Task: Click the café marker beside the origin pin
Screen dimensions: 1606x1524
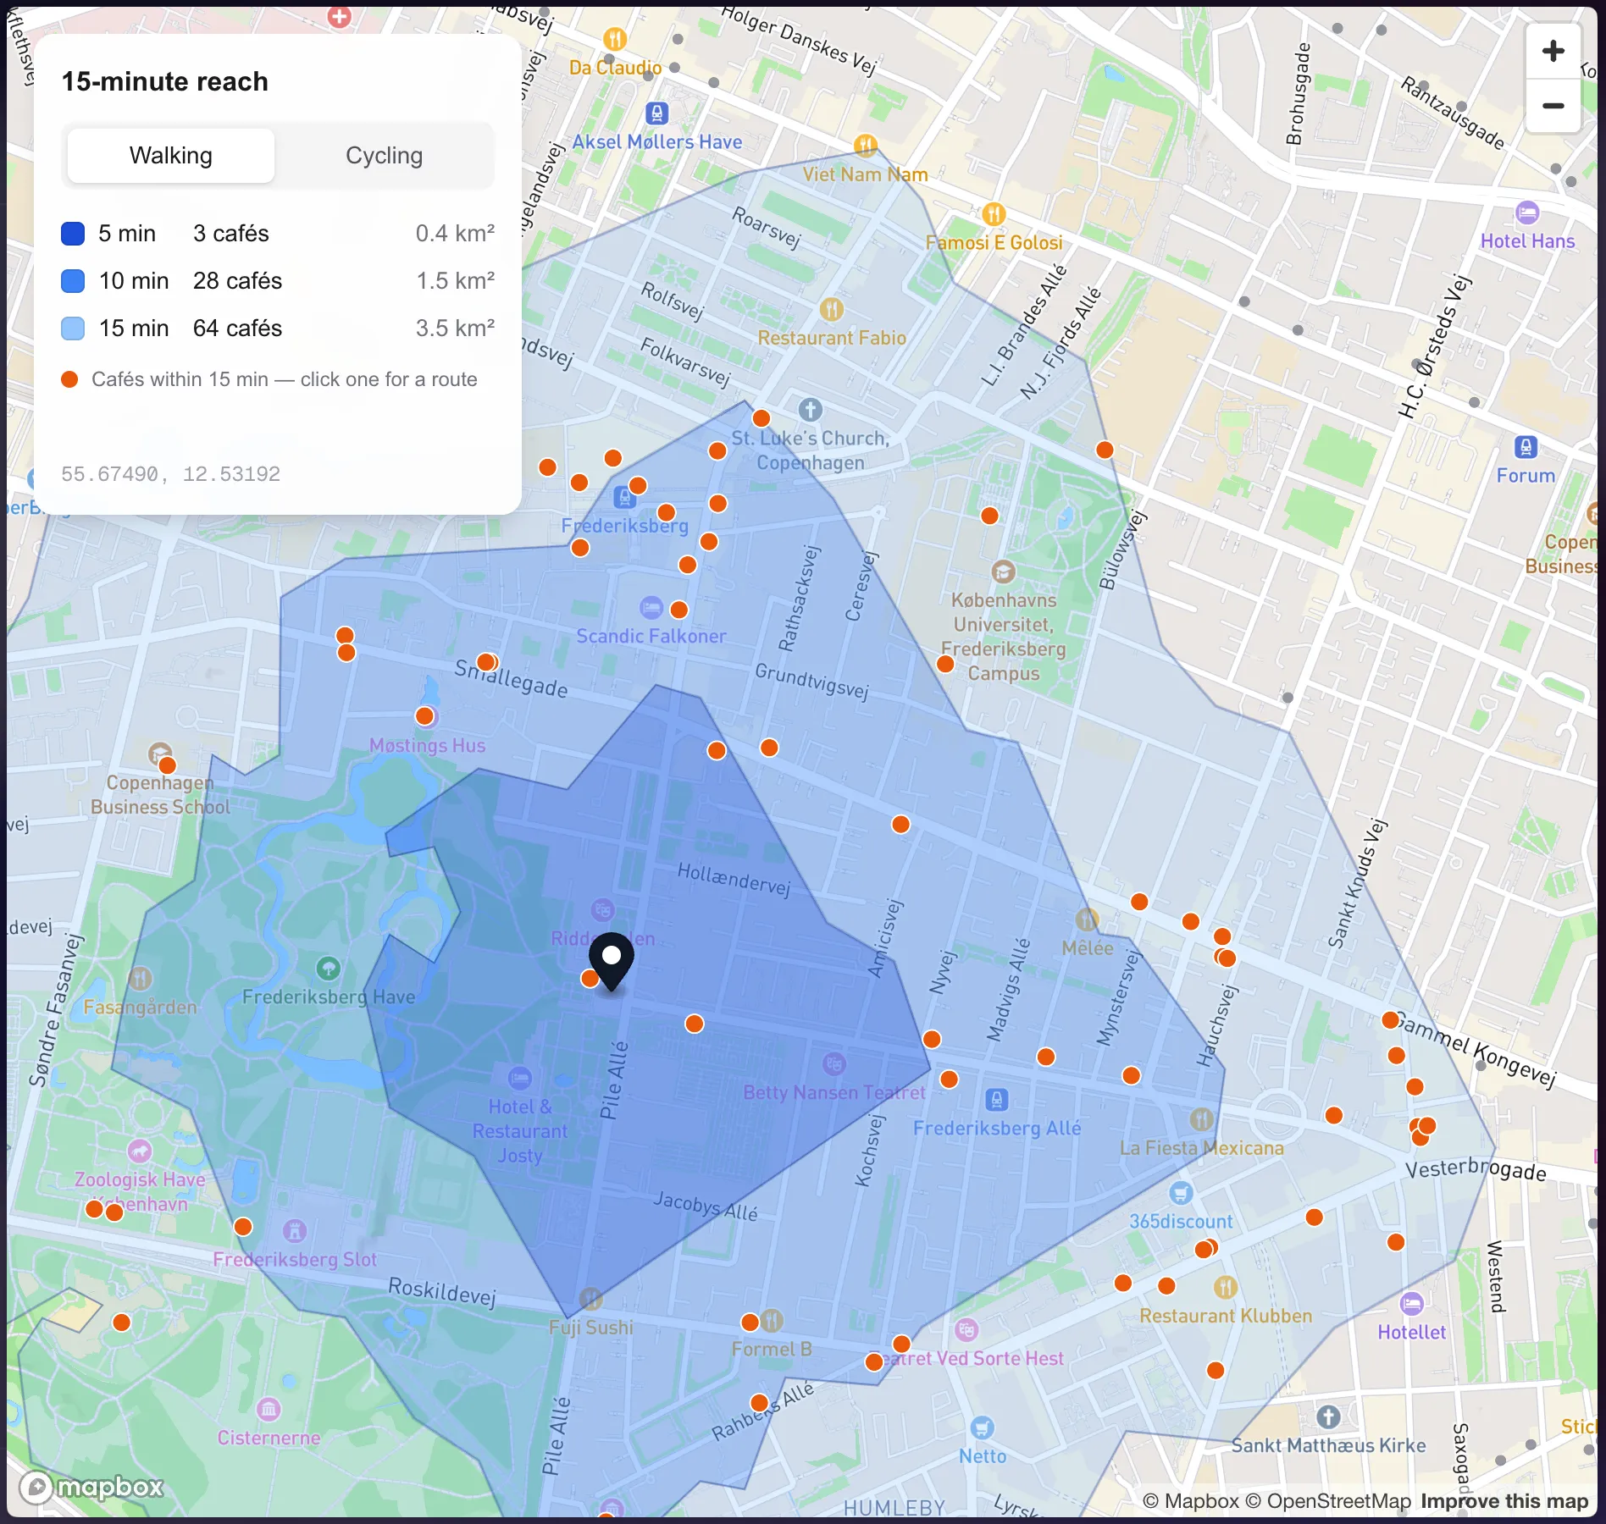Action: click(x=590, y=979)
